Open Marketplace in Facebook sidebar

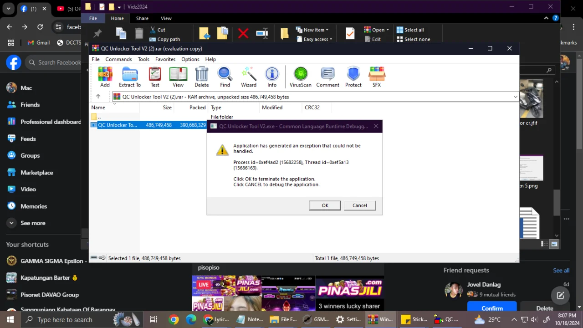(x=36, y=173)
